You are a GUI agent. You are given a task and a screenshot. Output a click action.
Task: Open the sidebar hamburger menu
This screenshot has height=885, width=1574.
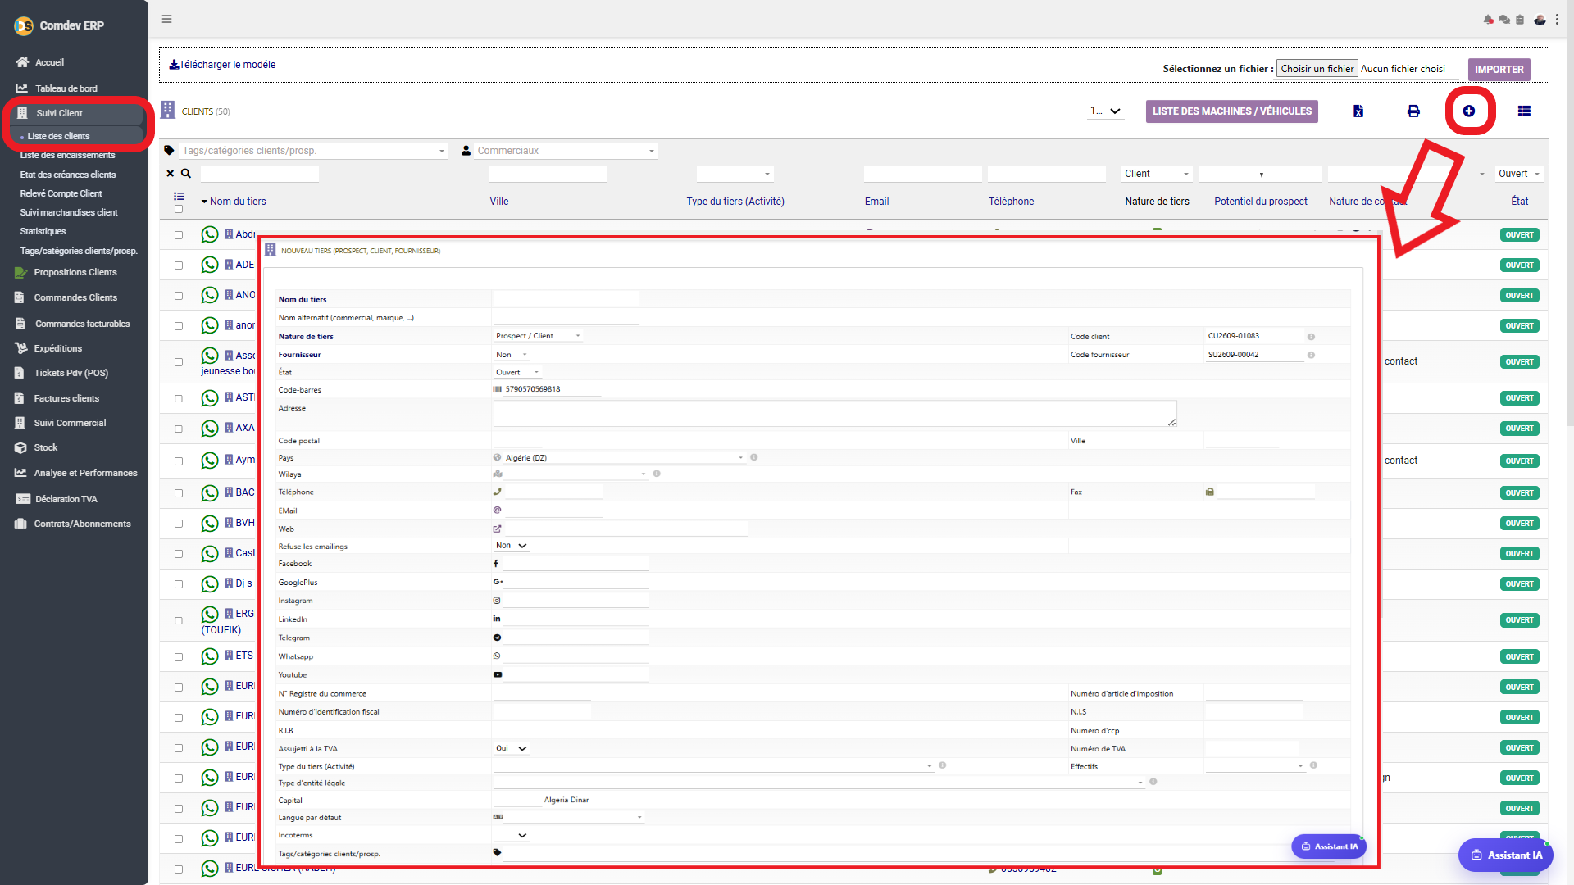tap(166, 19)
